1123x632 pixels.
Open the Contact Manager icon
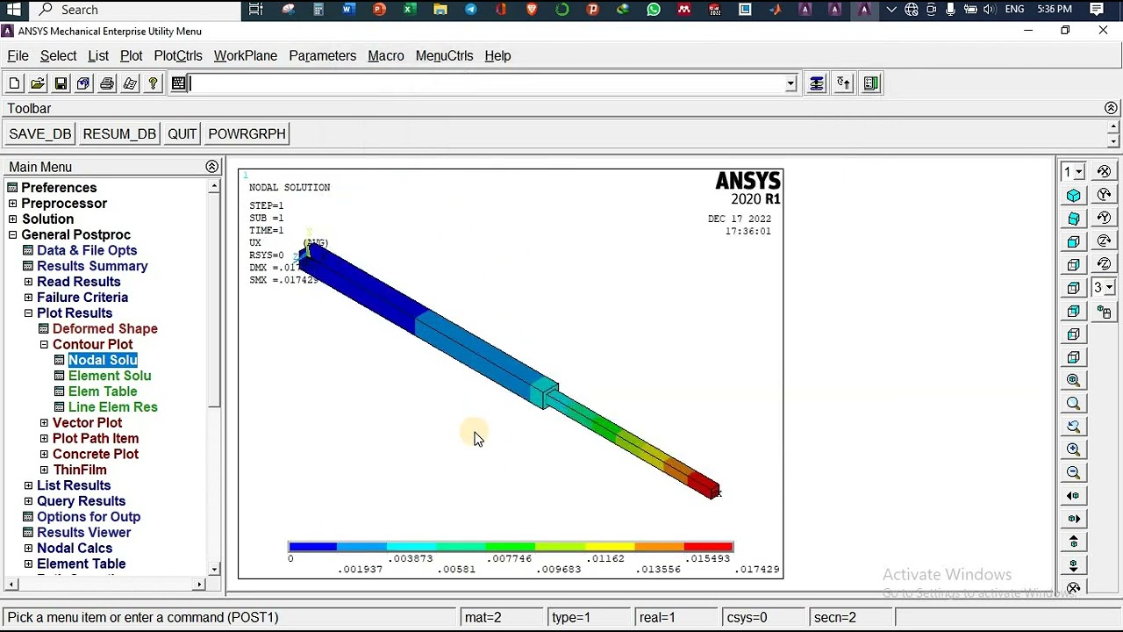(871, 83)
